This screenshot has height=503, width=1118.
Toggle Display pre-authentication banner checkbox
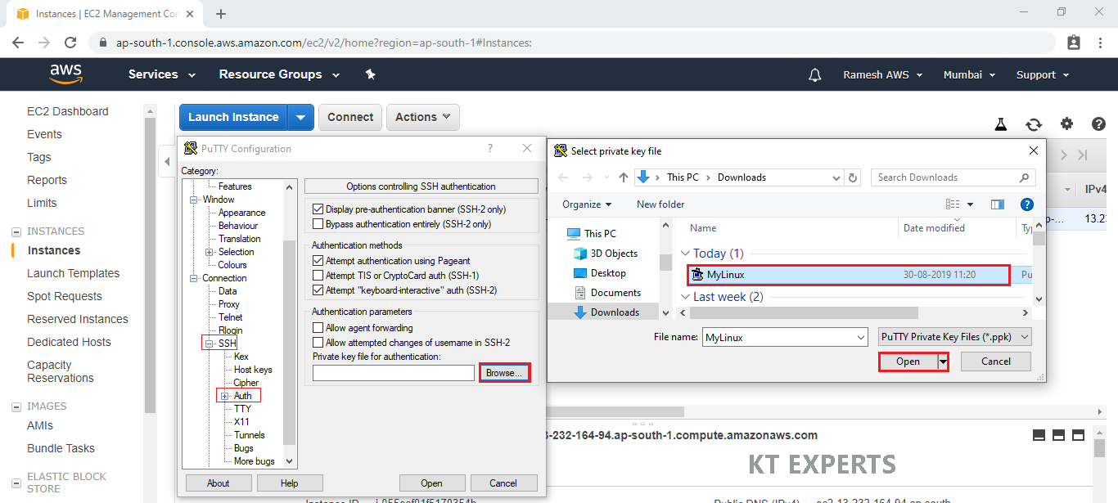(319, 209)
